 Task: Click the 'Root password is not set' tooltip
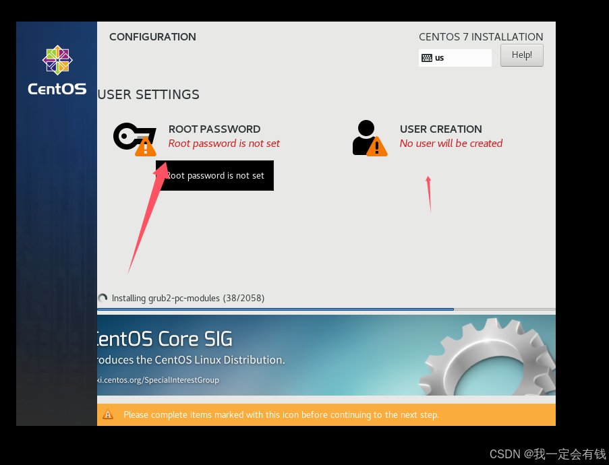(x=214, y=175)
